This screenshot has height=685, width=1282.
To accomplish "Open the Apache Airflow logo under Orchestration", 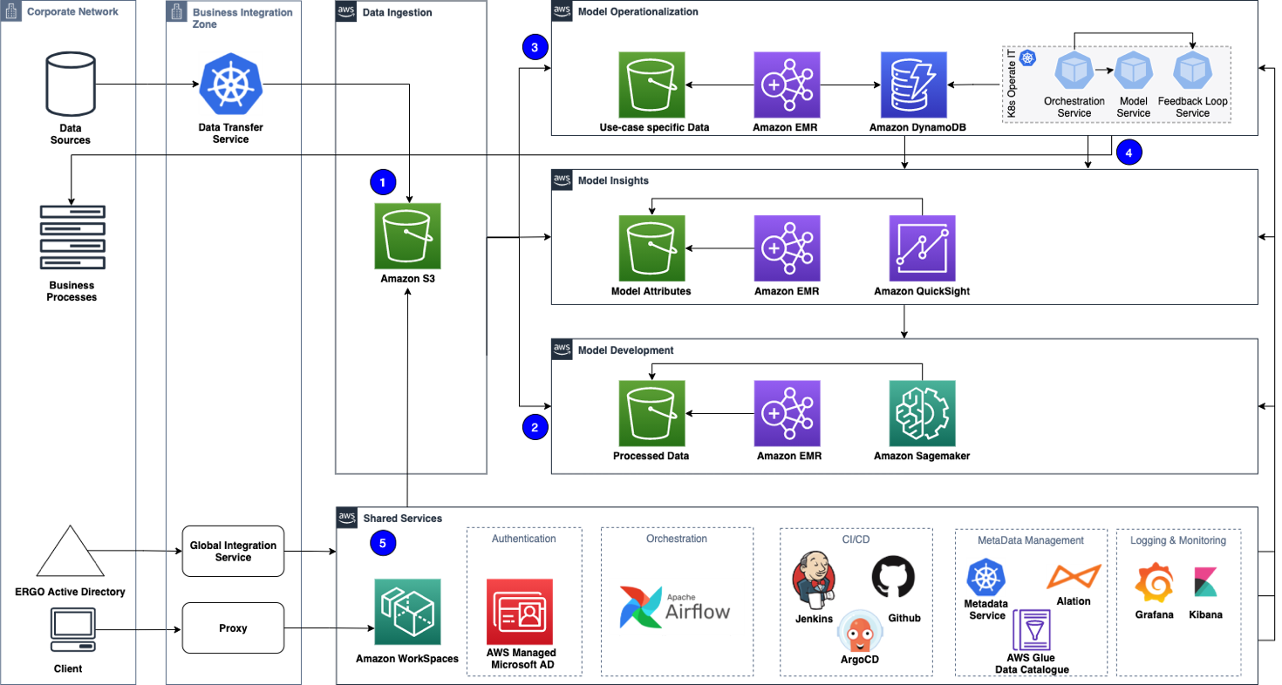I will [x=677, y=607].
